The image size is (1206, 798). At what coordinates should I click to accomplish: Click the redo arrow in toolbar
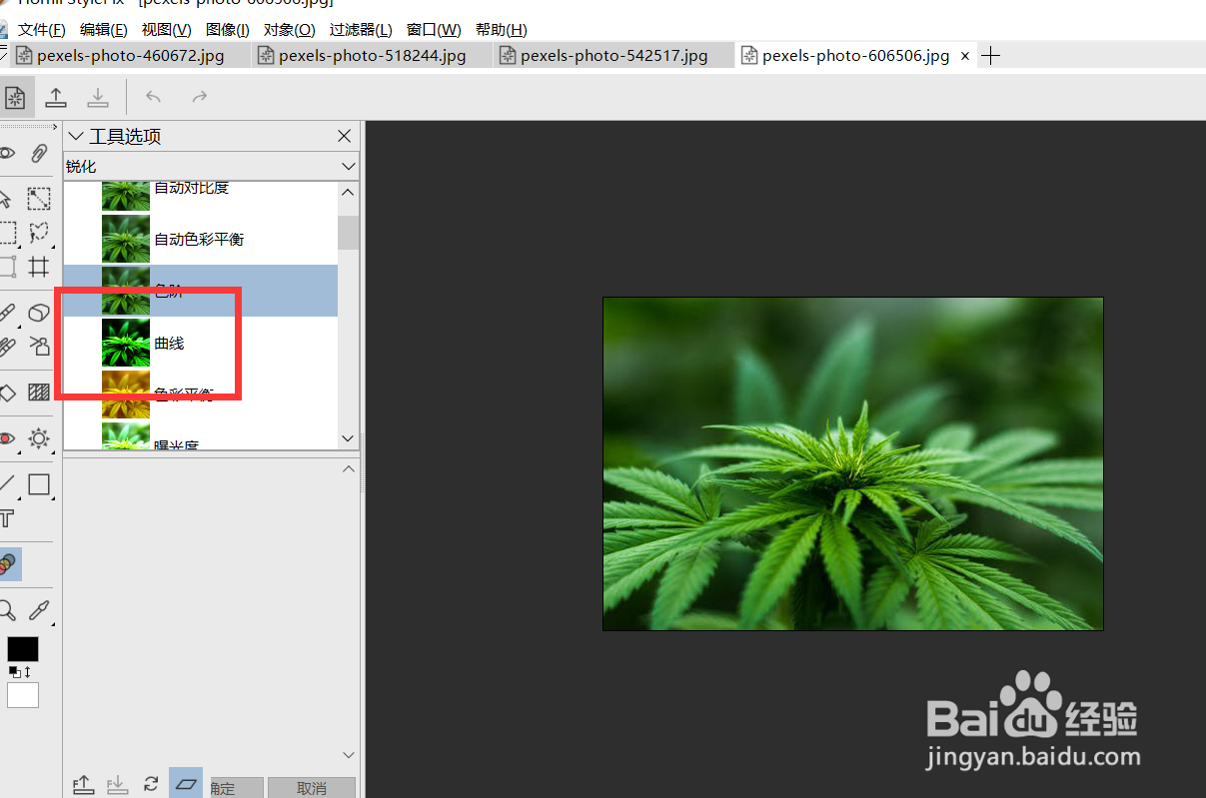[x=200, y=97]
